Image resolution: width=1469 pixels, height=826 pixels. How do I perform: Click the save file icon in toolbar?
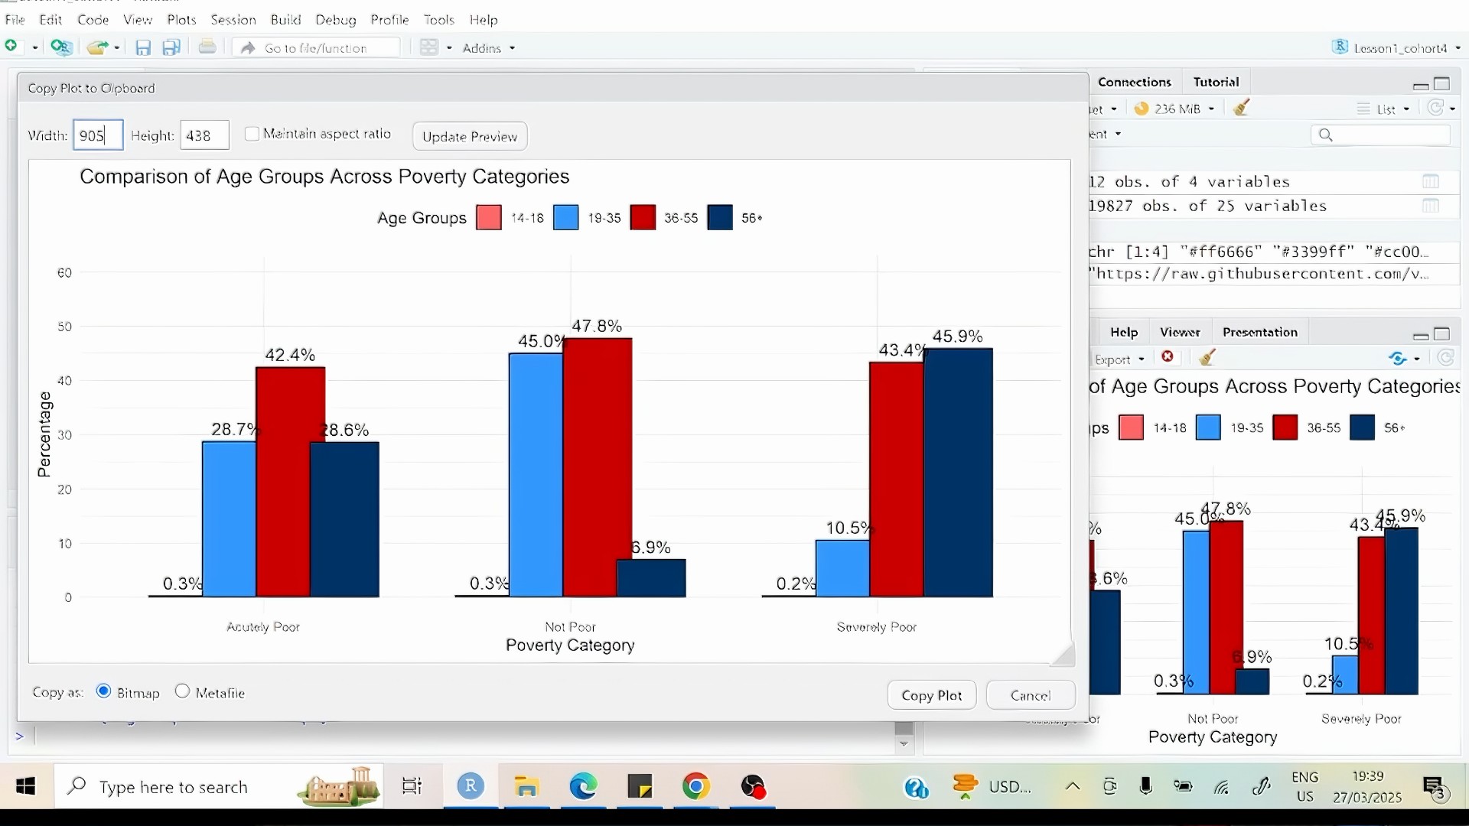(x=143, y=48)
